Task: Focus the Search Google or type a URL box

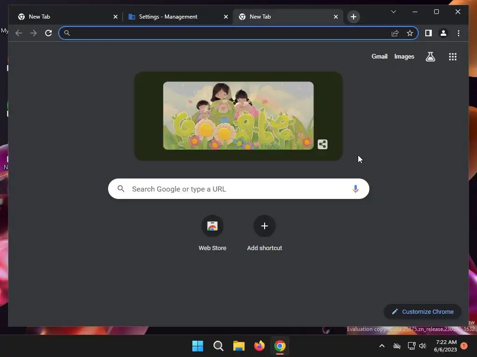Action: (x=238, y=189)
